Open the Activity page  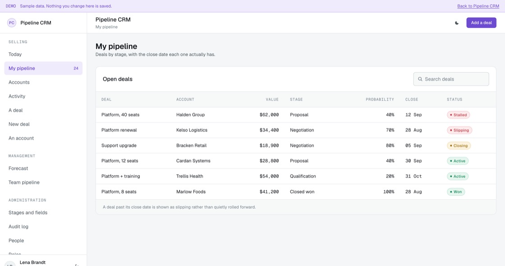(43, 96)
